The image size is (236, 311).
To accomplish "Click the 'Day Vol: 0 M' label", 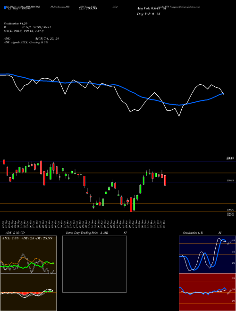I will pyautogui.click(x=148, y=14).
